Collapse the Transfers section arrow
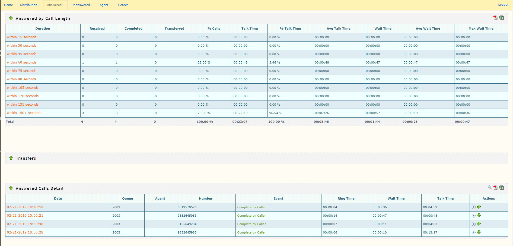513x246 pixels. click(11, 158)
